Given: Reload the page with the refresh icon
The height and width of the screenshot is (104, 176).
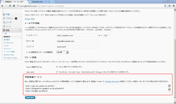Looking at the screenshot, I should pos(10,6).
